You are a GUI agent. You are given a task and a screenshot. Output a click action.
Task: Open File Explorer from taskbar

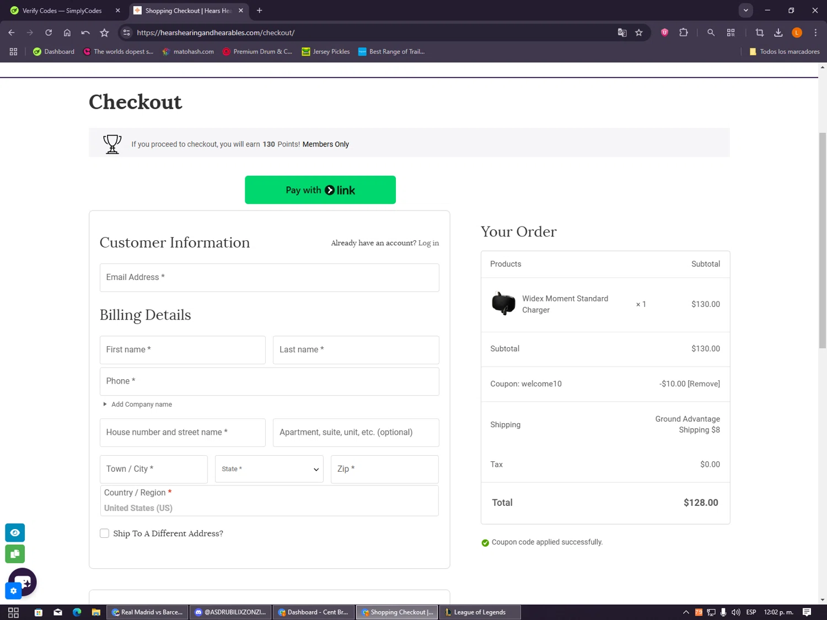[x=96, y=612]
